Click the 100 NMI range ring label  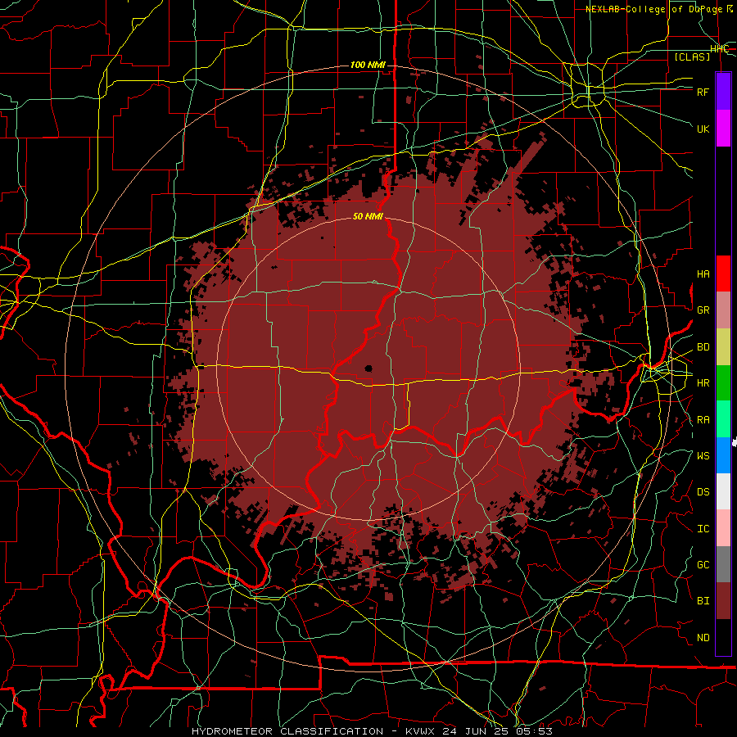[x=368, y=65]
